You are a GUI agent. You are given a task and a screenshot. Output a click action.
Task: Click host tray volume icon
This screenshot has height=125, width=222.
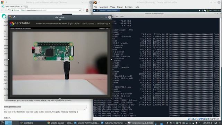click(x=196, y=123)
